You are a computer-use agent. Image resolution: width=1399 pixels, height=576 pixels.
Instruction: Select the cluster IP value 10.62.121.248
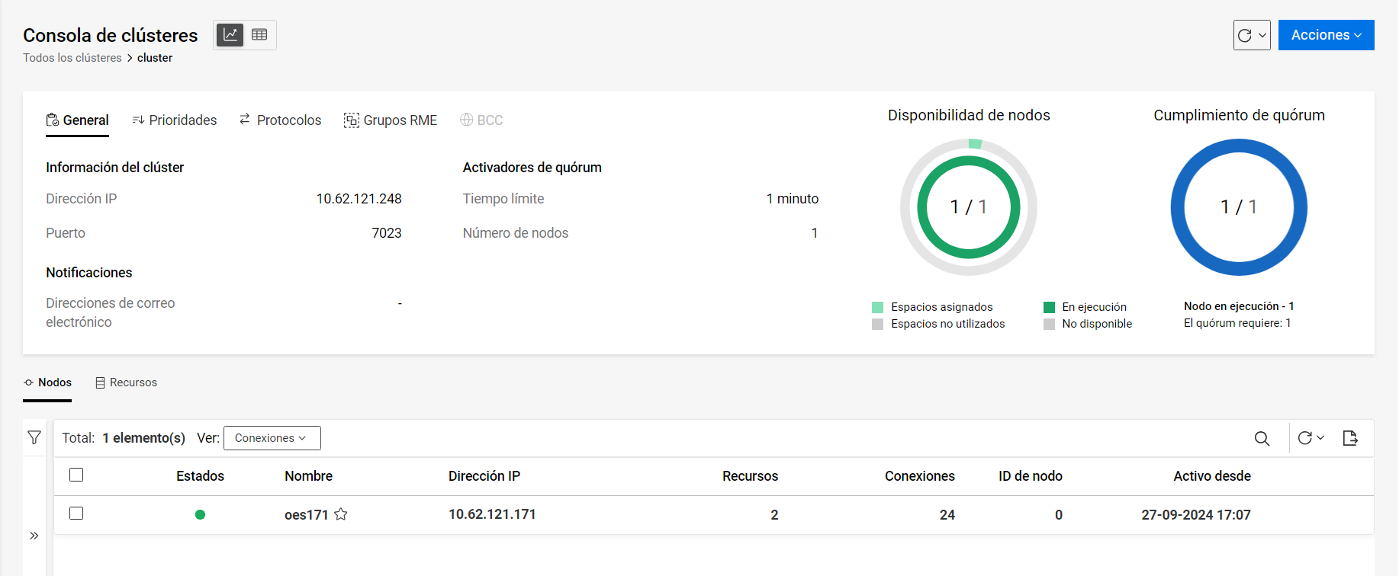[x=359, y=199]
